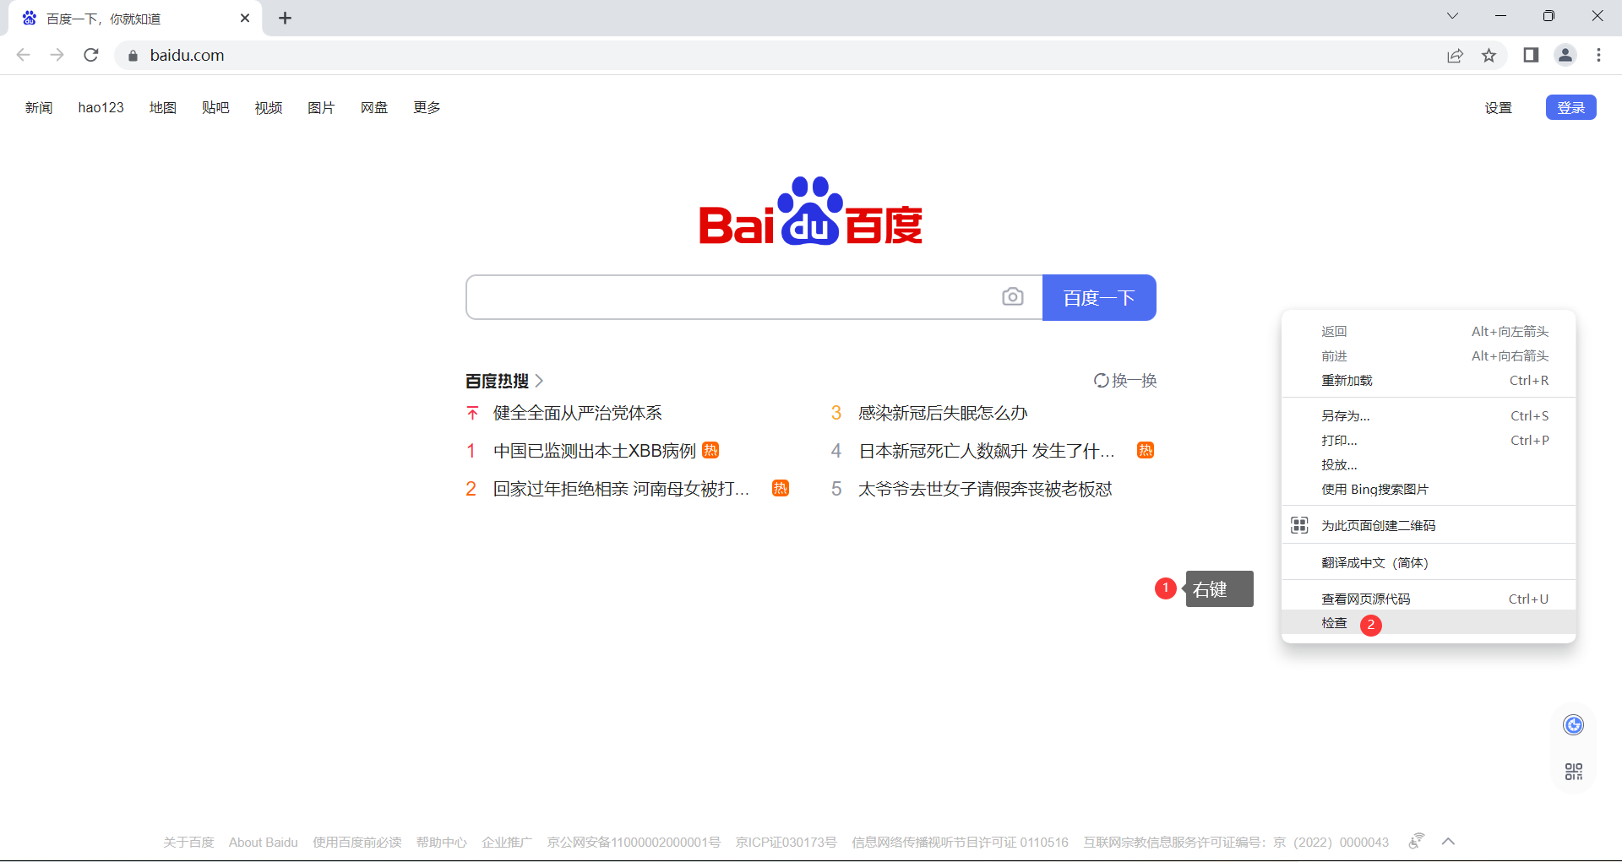Open the 视频 navigation link
Viewport: 1622px width, 862px height.
point(269,108)
